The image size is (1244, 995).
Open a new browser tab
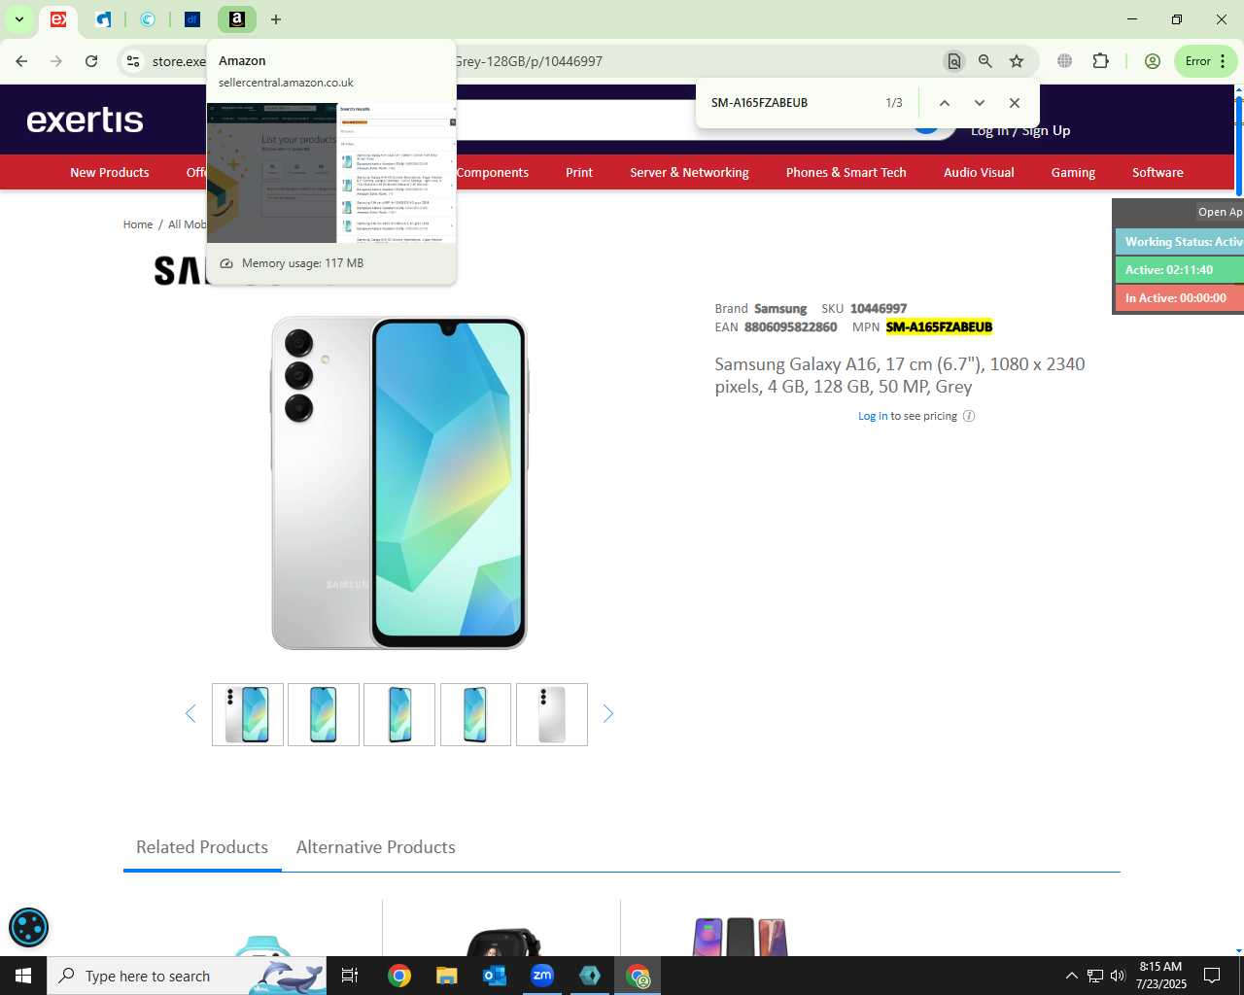click(276, 19)
